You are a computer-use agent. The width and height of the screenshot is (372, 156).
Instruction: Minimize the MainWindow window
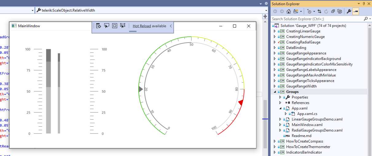[x=221, y=26]
